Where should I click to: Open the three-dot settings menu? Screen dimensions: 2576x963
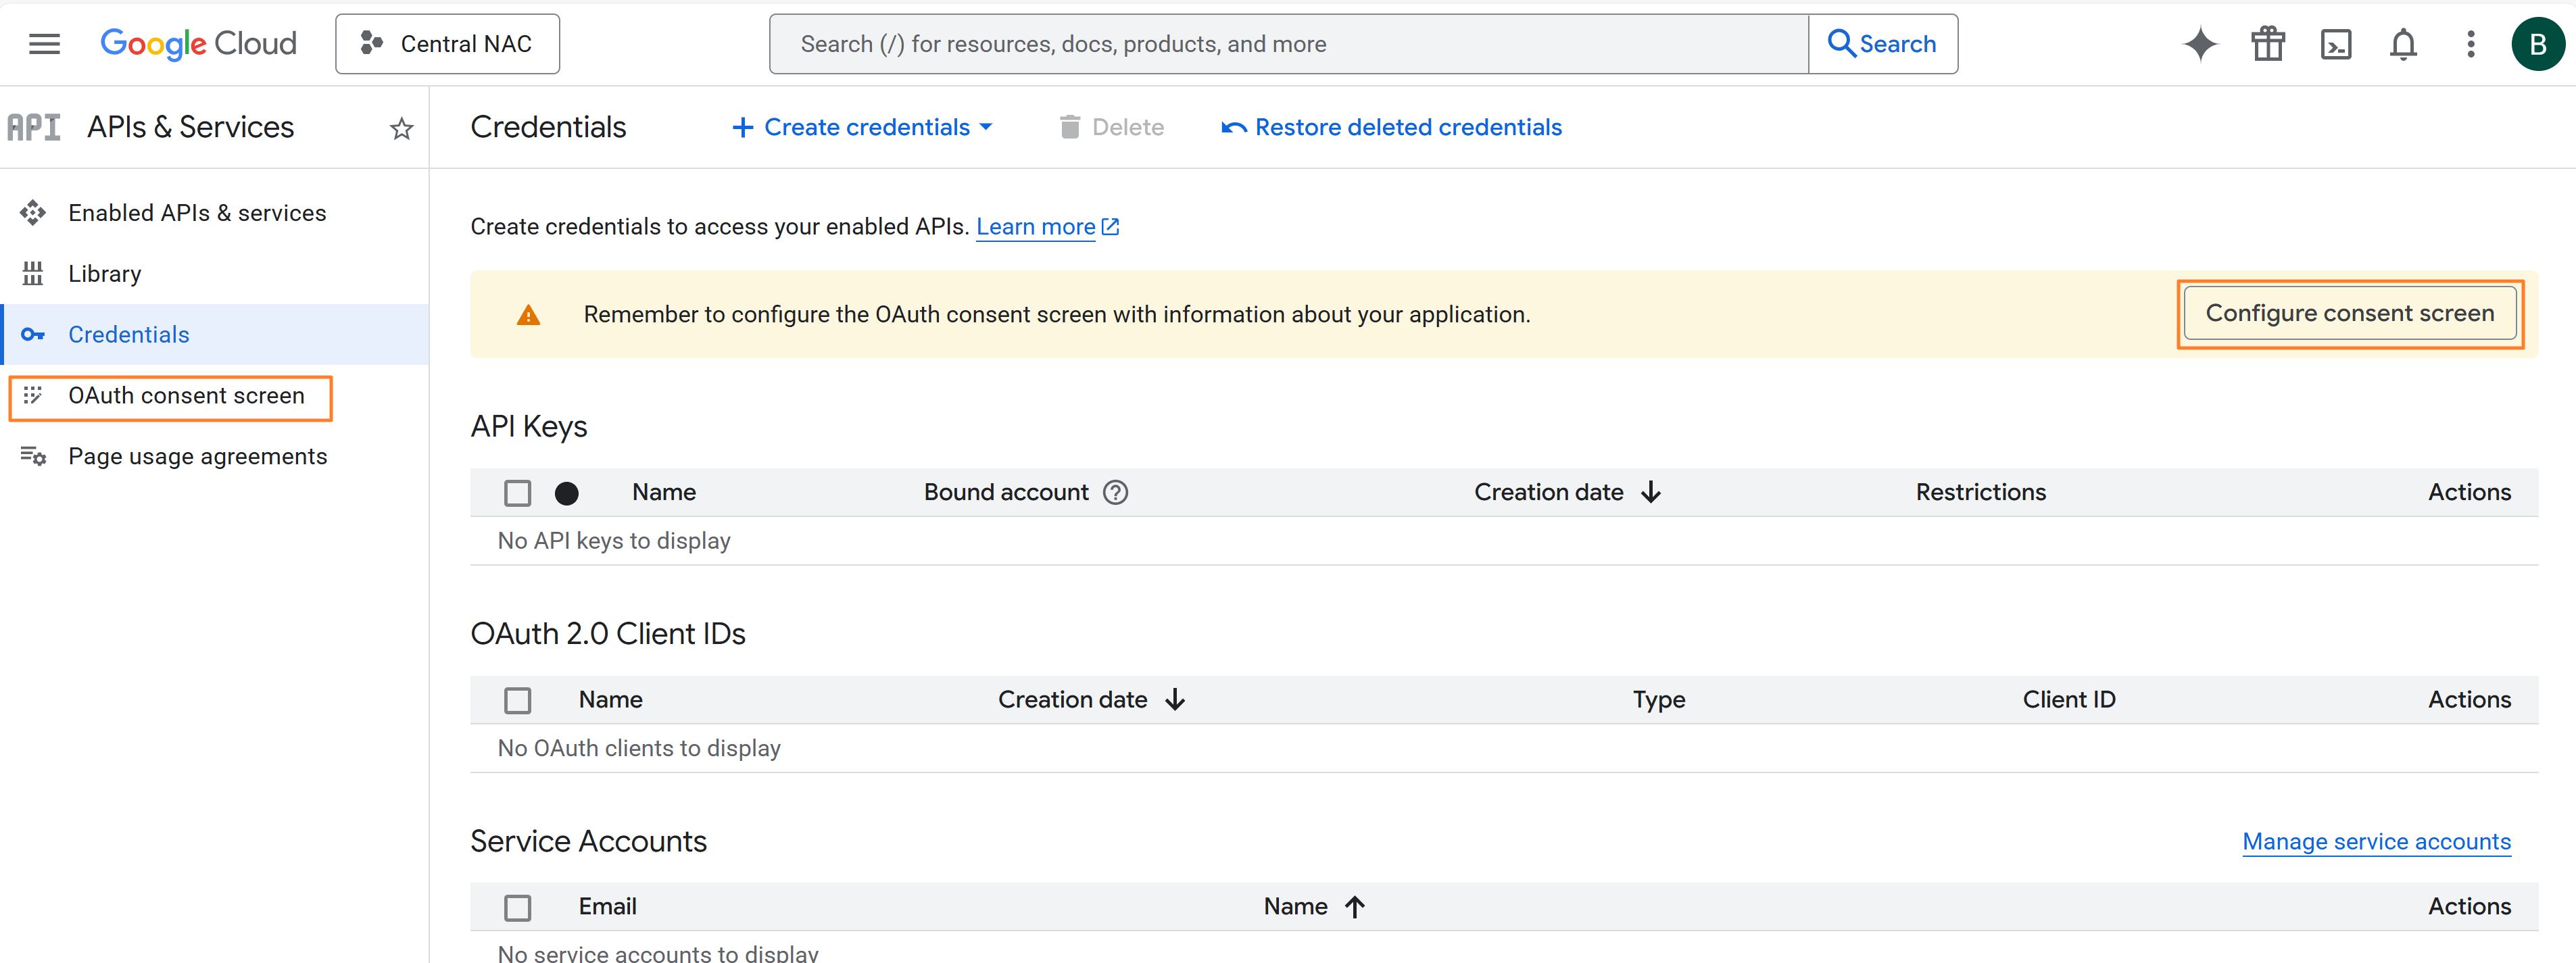tap(2470, 44)
